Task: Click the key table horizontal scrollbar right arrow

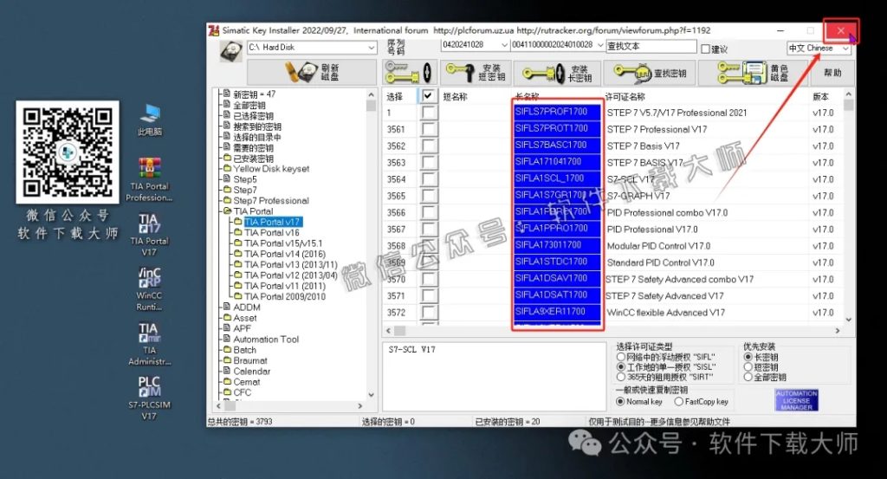Action: [x=838, y=330]
